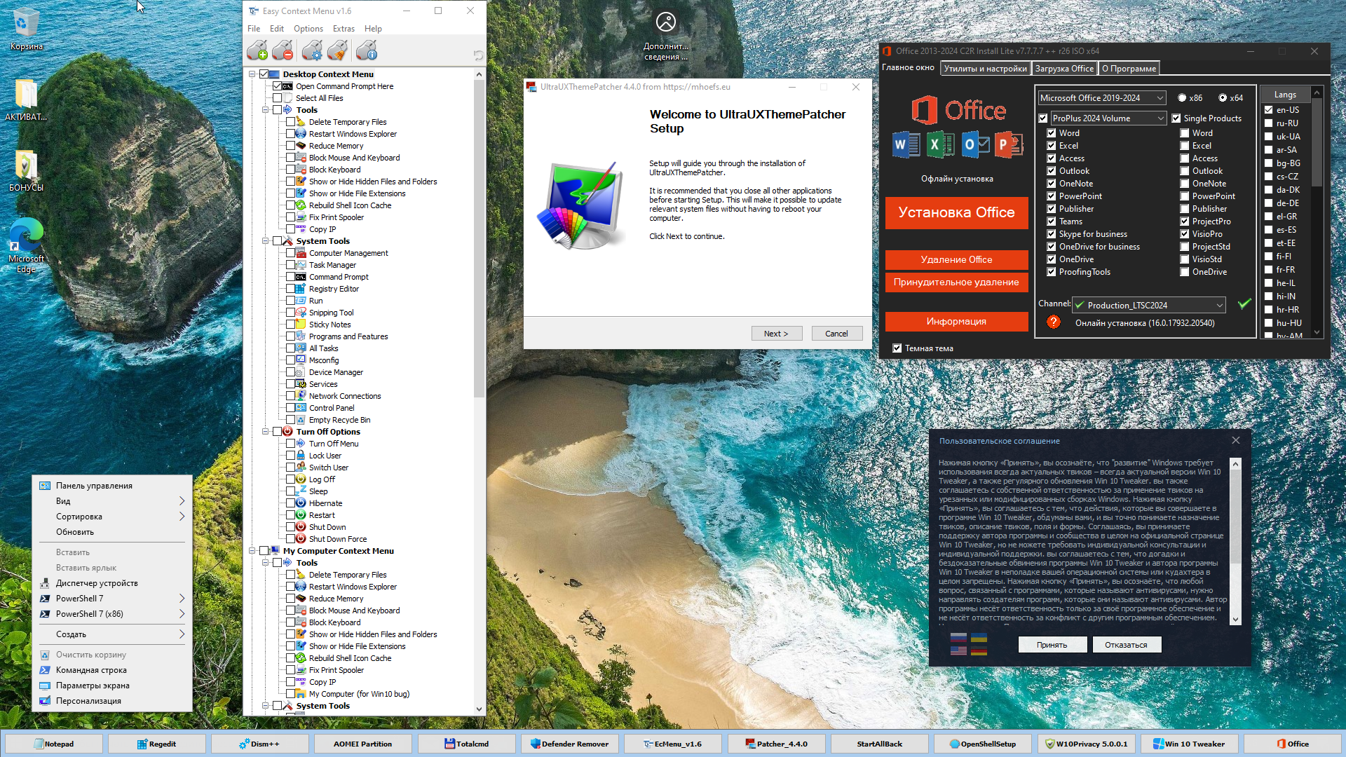Click the Win 10 Tweaker taskbar button
Image resolution: width=1346 pixels, height=757 pixels.
(1188, 744)
